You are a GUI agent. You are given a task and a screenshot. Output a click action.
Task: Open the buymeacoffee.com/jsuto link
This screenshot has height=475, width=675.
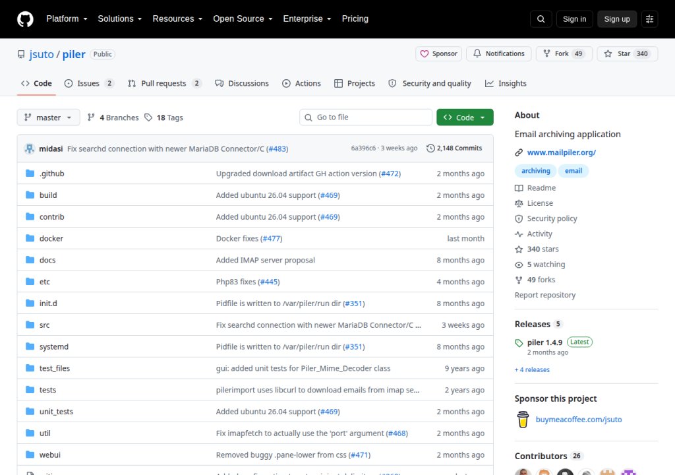(x=579, y=420)
